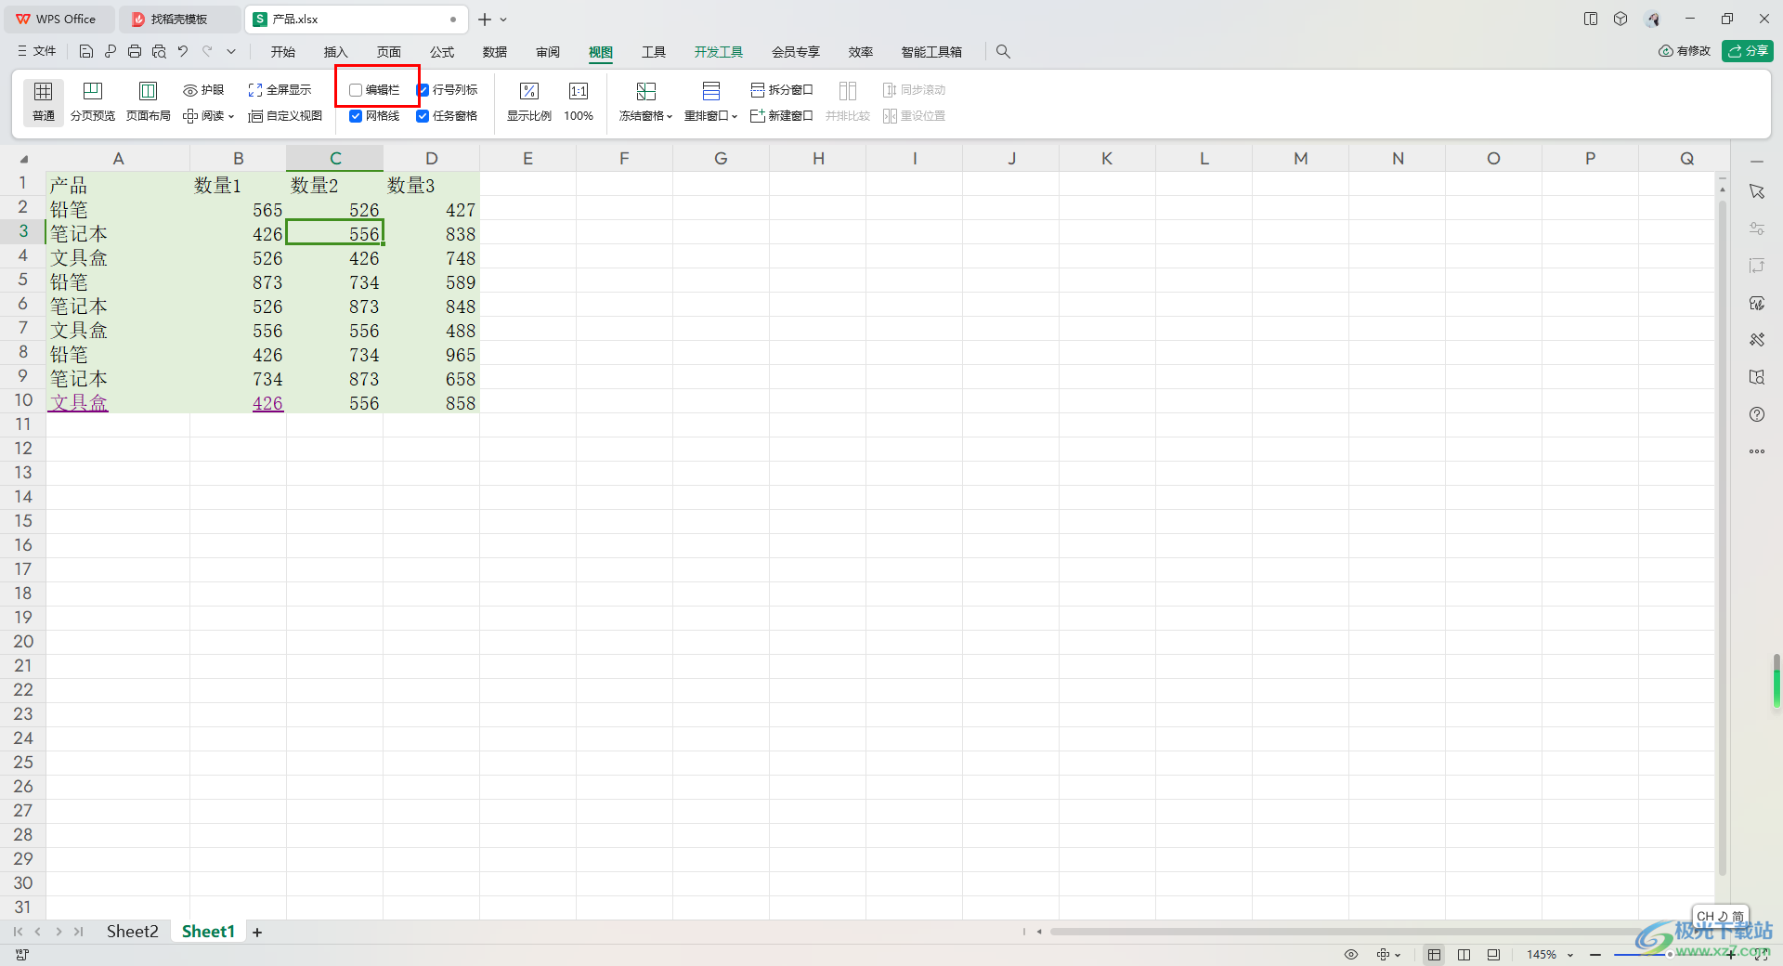Select page break preview icon in status bar

(x=1464, y=955)
